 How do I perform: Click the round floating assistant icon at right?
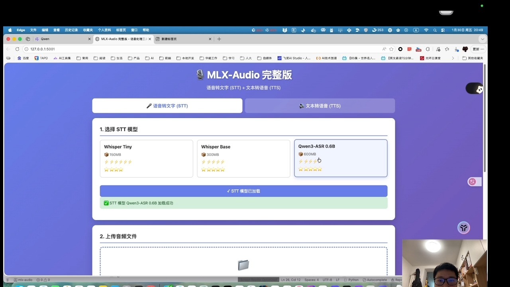point(463,228)
